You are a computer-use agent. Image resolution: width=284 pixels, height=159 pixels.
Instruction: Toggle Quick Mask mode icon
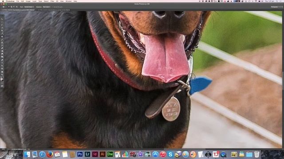coord(2,83)
